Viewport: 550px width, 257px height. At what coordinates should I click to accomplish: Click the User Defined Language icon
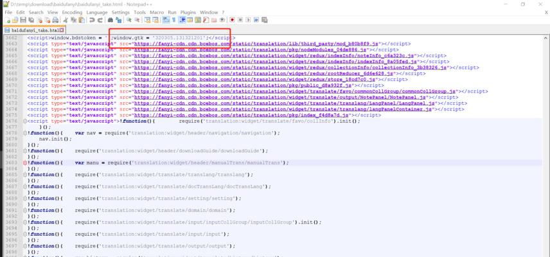190,20
